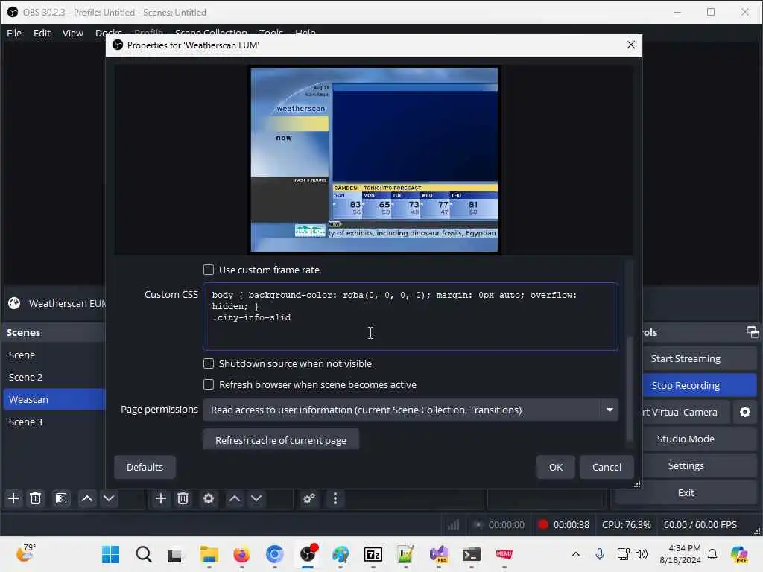Show hidden system tray icons chevron
The width and height of the screenshot is (763, 572).
click(x=576, y=554)
